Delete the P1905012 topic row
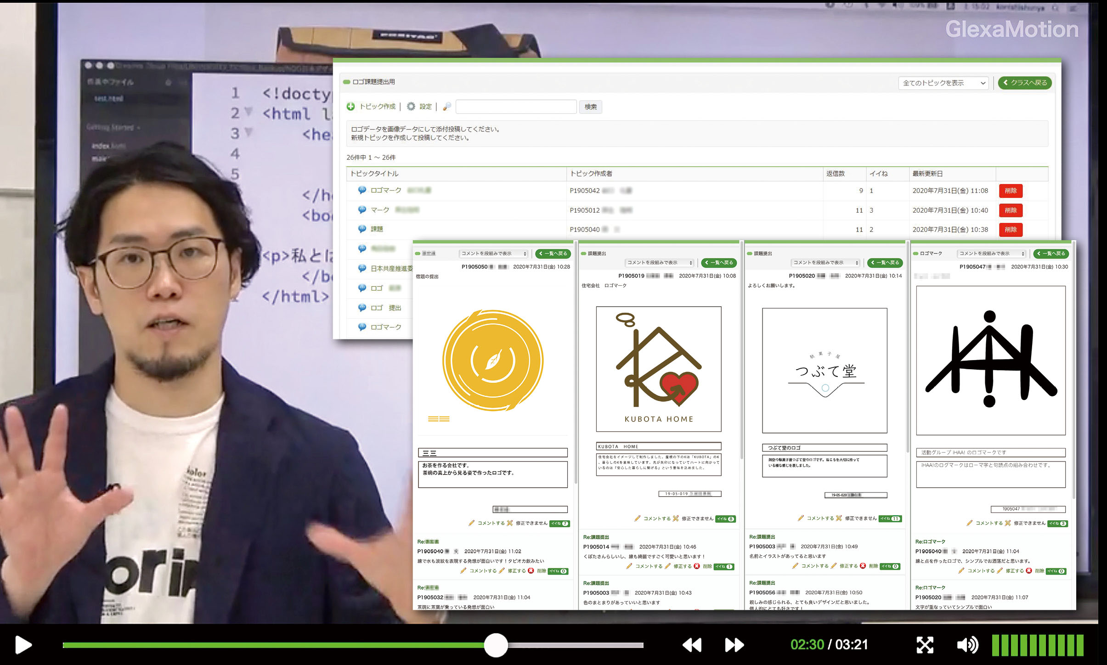Screen dimensions: 1107x665 1011,210
